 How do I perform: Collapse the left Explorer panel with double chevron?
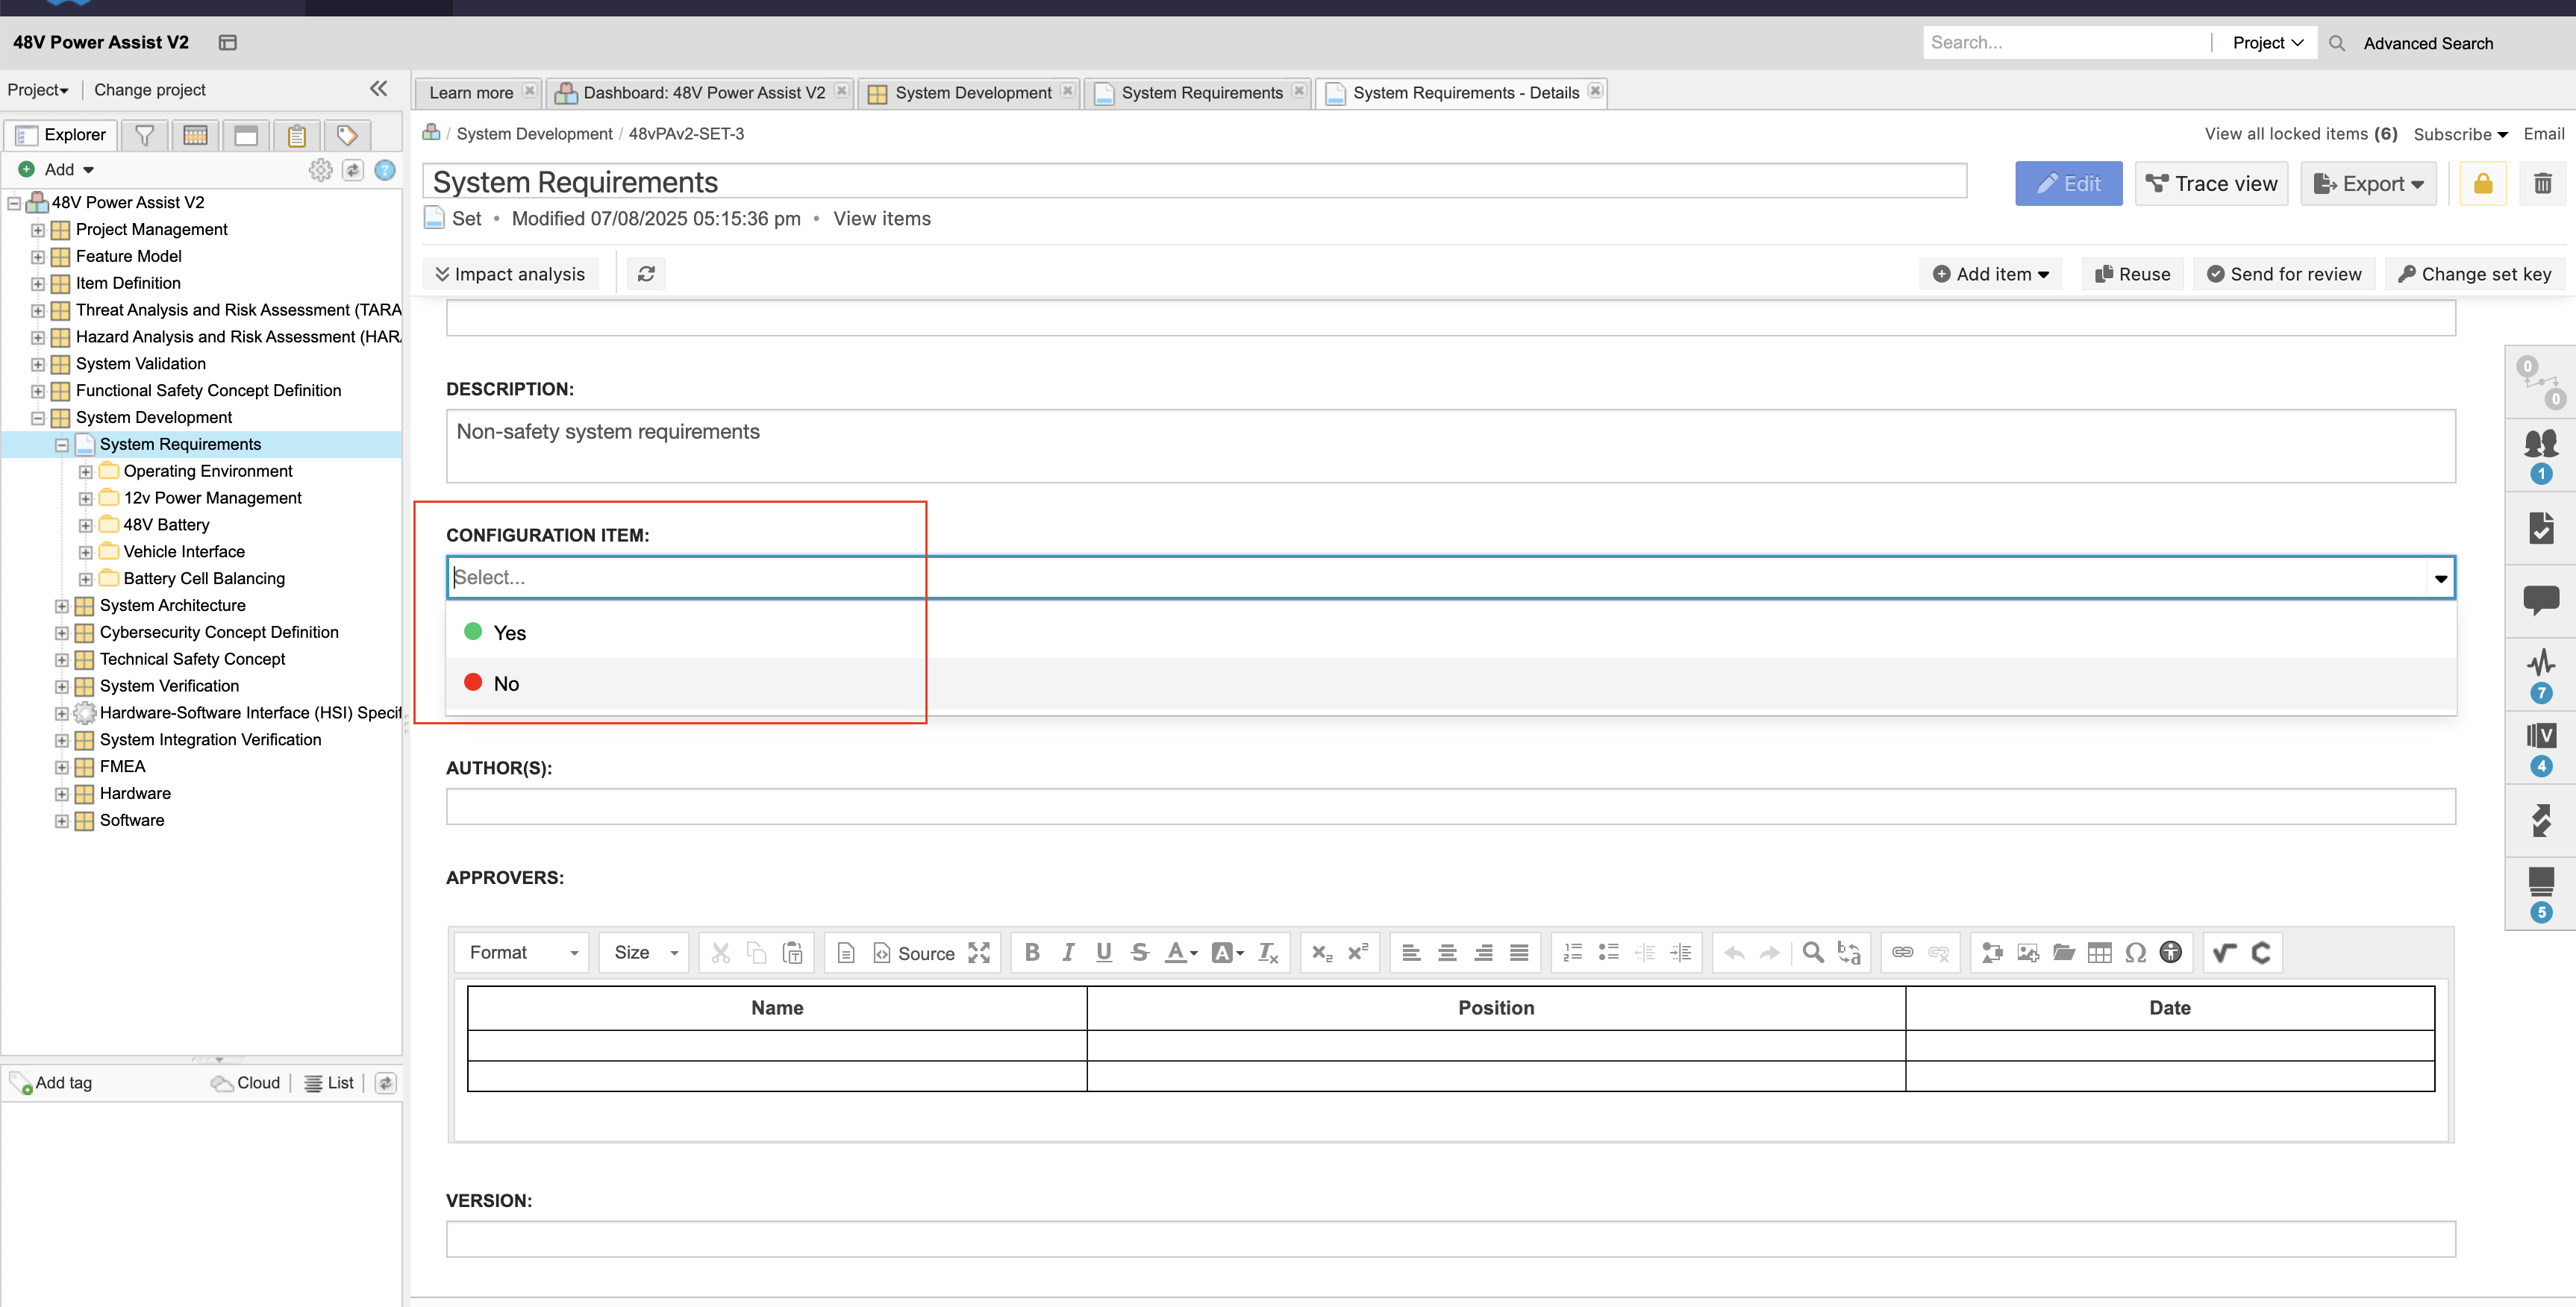tap(378, 89)
